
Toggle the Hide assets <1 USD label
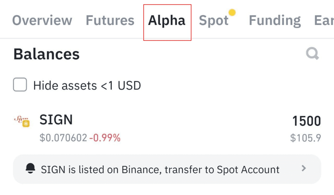(x=87, y=85)
